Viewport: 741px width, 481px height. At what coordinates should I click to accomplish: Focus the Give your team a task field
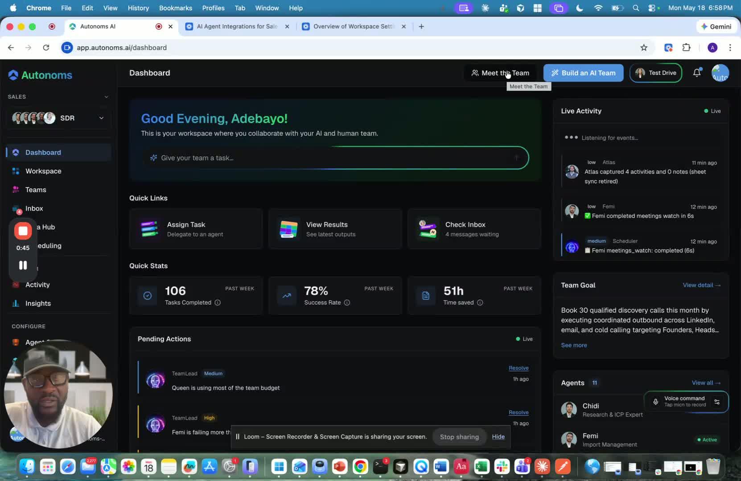click(334, 158)
